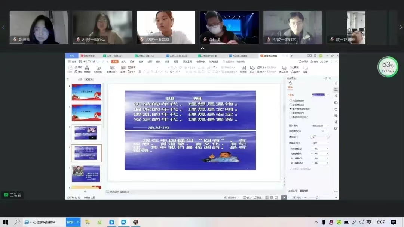Start slideshow with status bar play button
Screen dimensions: 404x227
284,197
